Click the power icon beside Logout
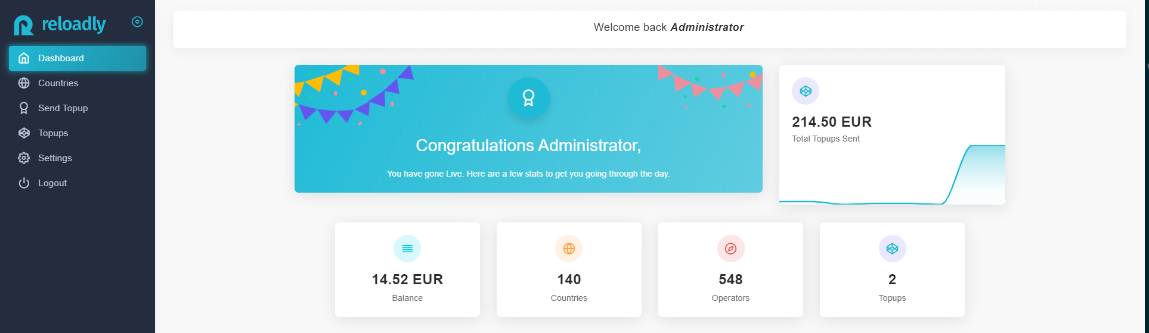 (24, 183)
